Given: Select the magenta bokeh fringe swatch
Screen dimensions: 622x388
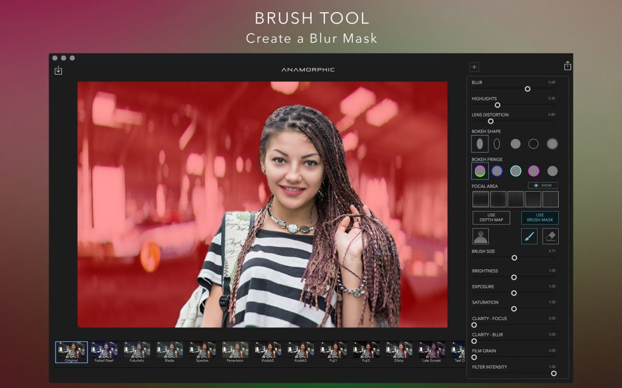Looking at the screenshot, I should 532,170.
